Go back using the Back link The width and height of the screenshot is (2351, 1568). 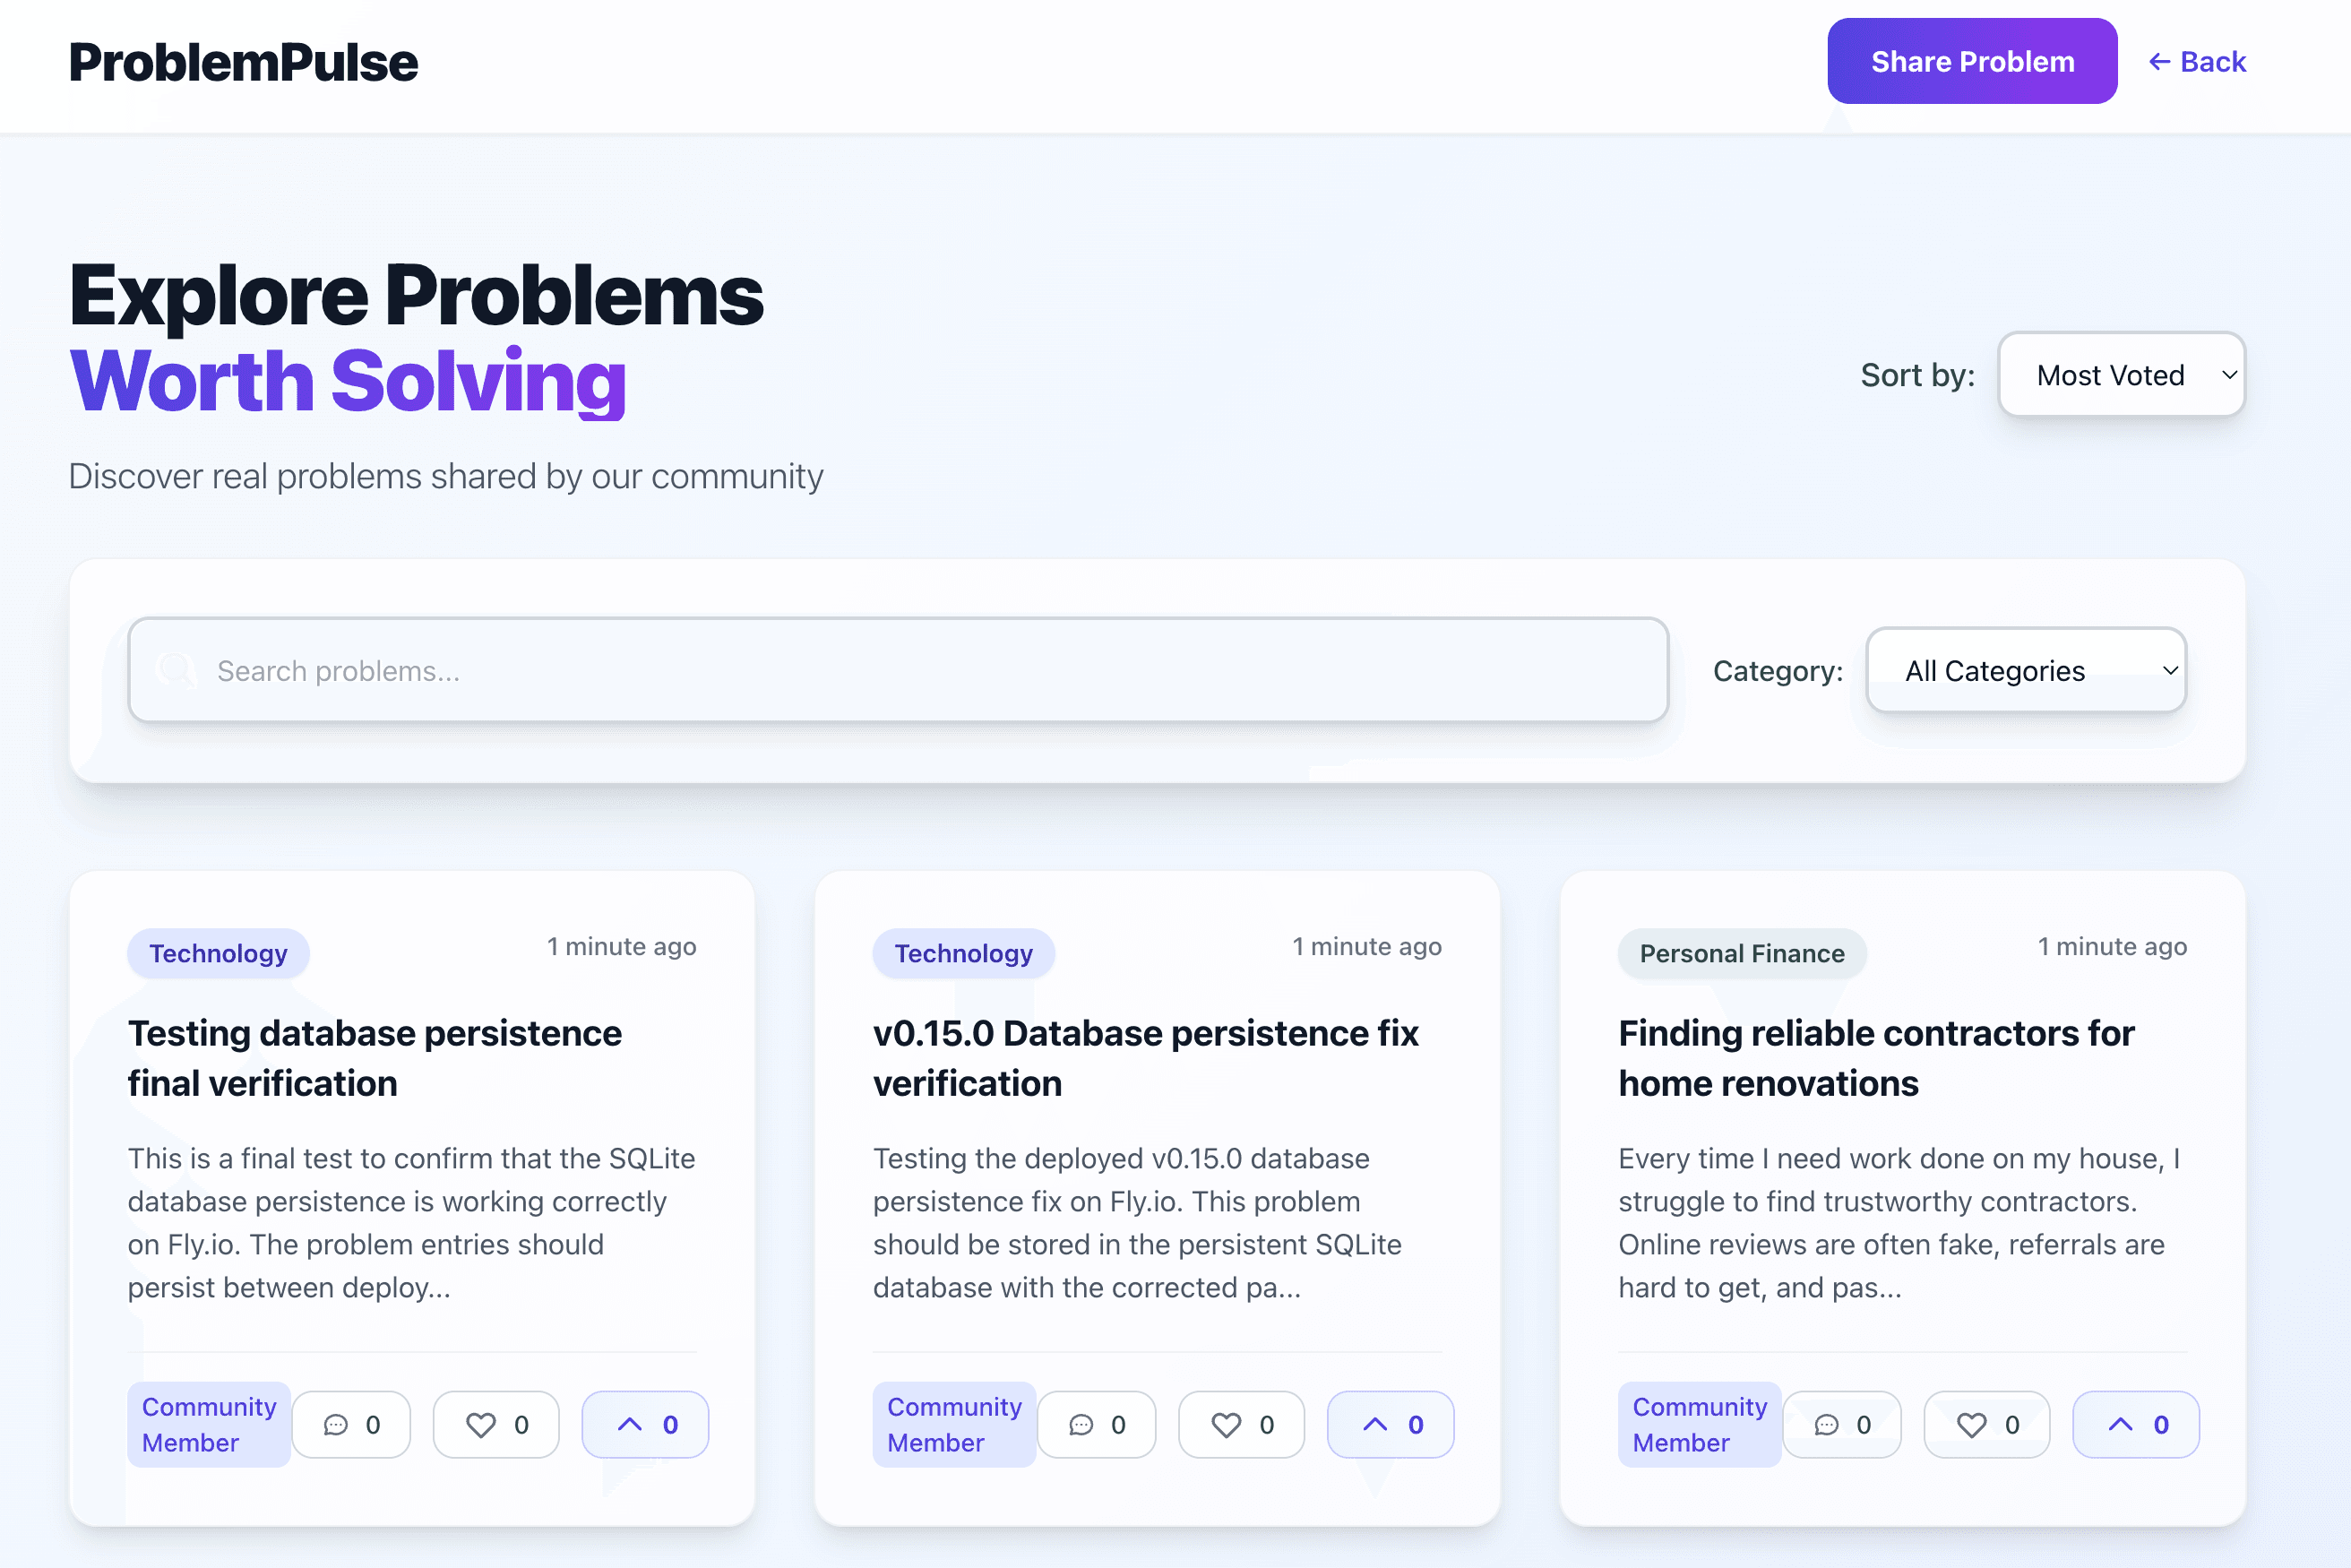[2197, 62]
